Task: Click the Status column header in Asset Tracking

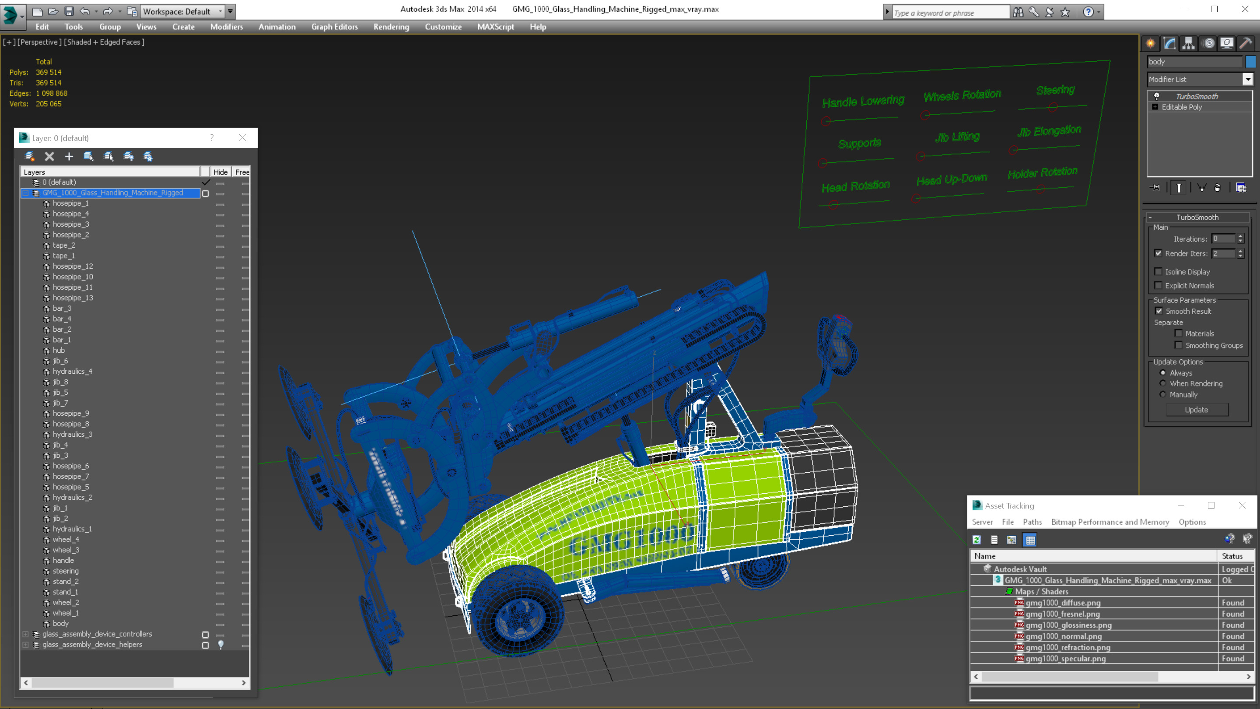Action: coord(1235,556)
